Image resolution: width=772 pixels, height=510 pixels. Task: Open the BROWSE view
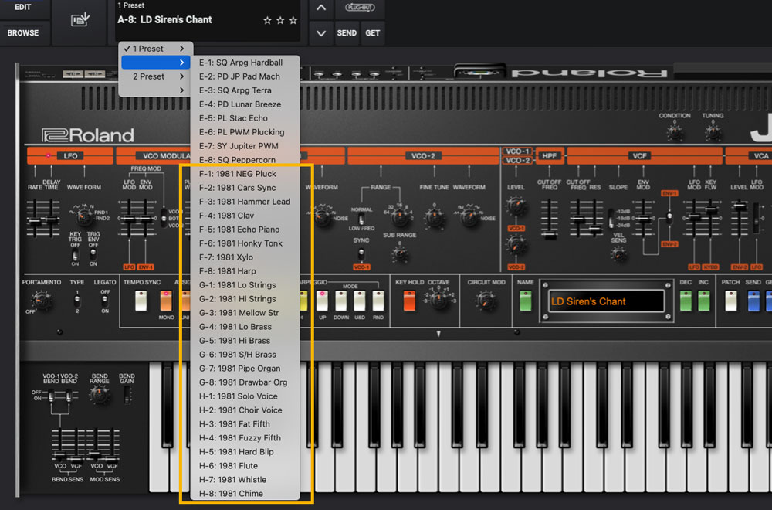tap(23, 33)
